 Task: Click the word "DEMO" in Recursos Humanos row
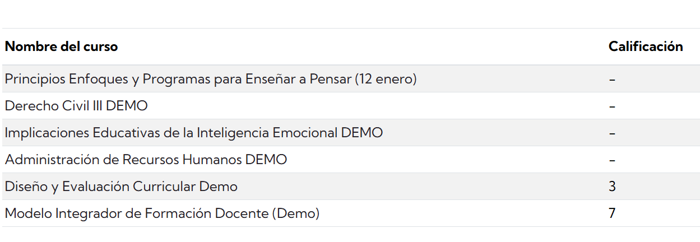(x=266, y=160)
